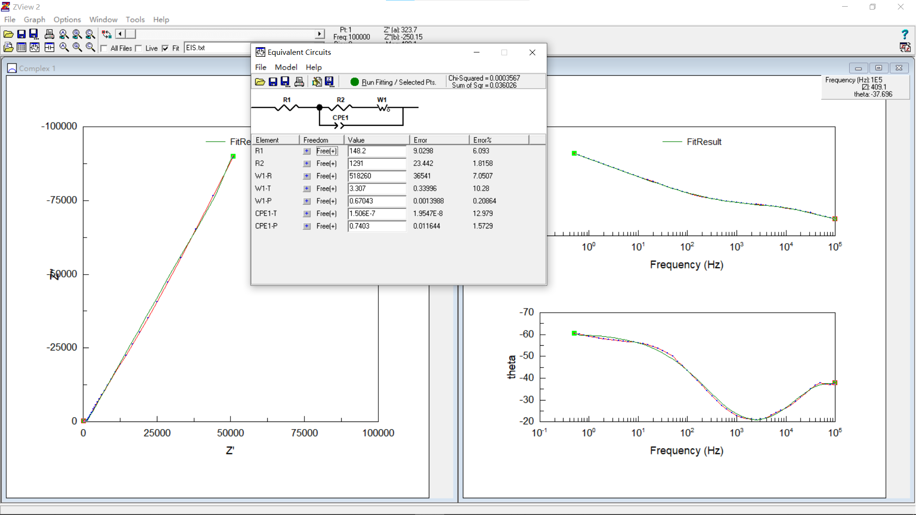Click the Save icon in main toolbar
This screenshot has height=515, width=916.
[21, 34]
